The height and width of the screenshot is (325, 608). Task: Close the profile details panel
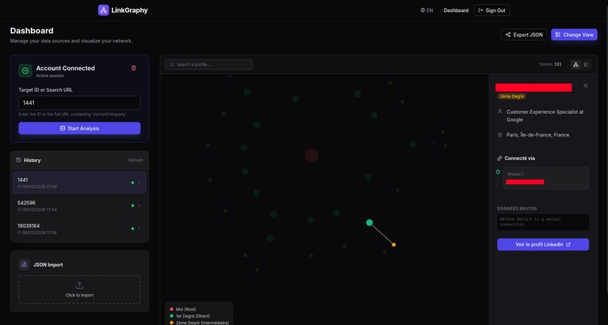[x=585, y=86]
